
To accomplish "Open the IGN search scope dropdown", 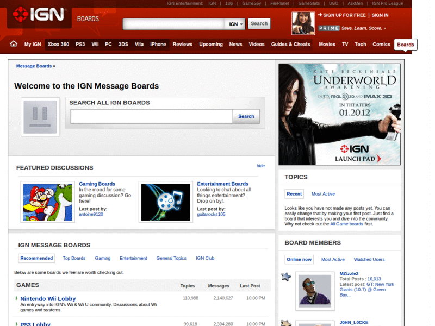I will point(235,24).
